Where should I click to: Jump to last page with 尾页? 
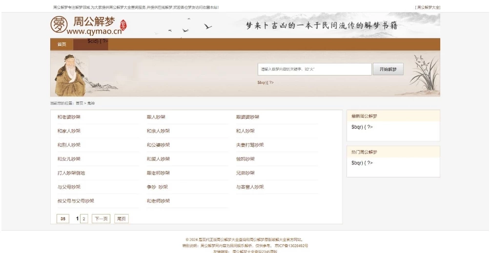point(122,219)
